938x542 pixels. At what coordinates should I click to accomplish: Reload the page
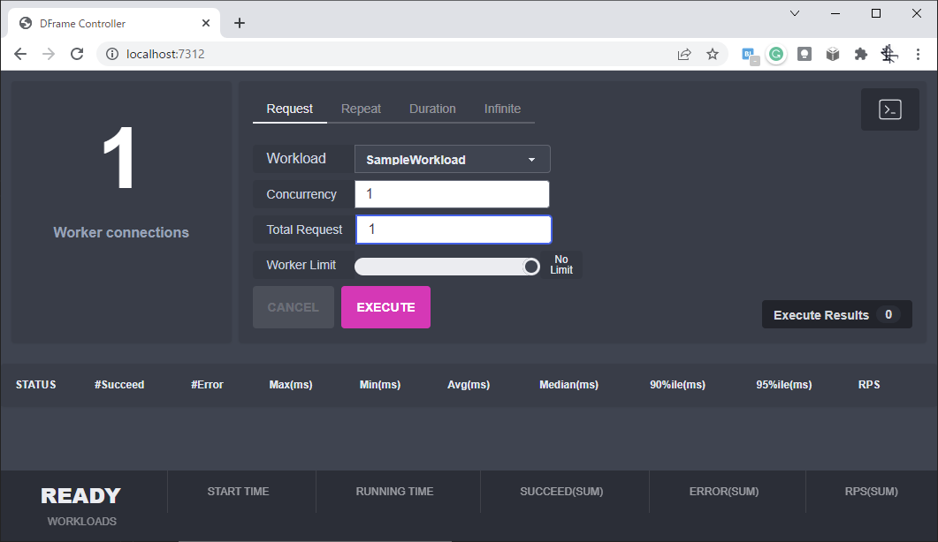click(x=77, y=54)
